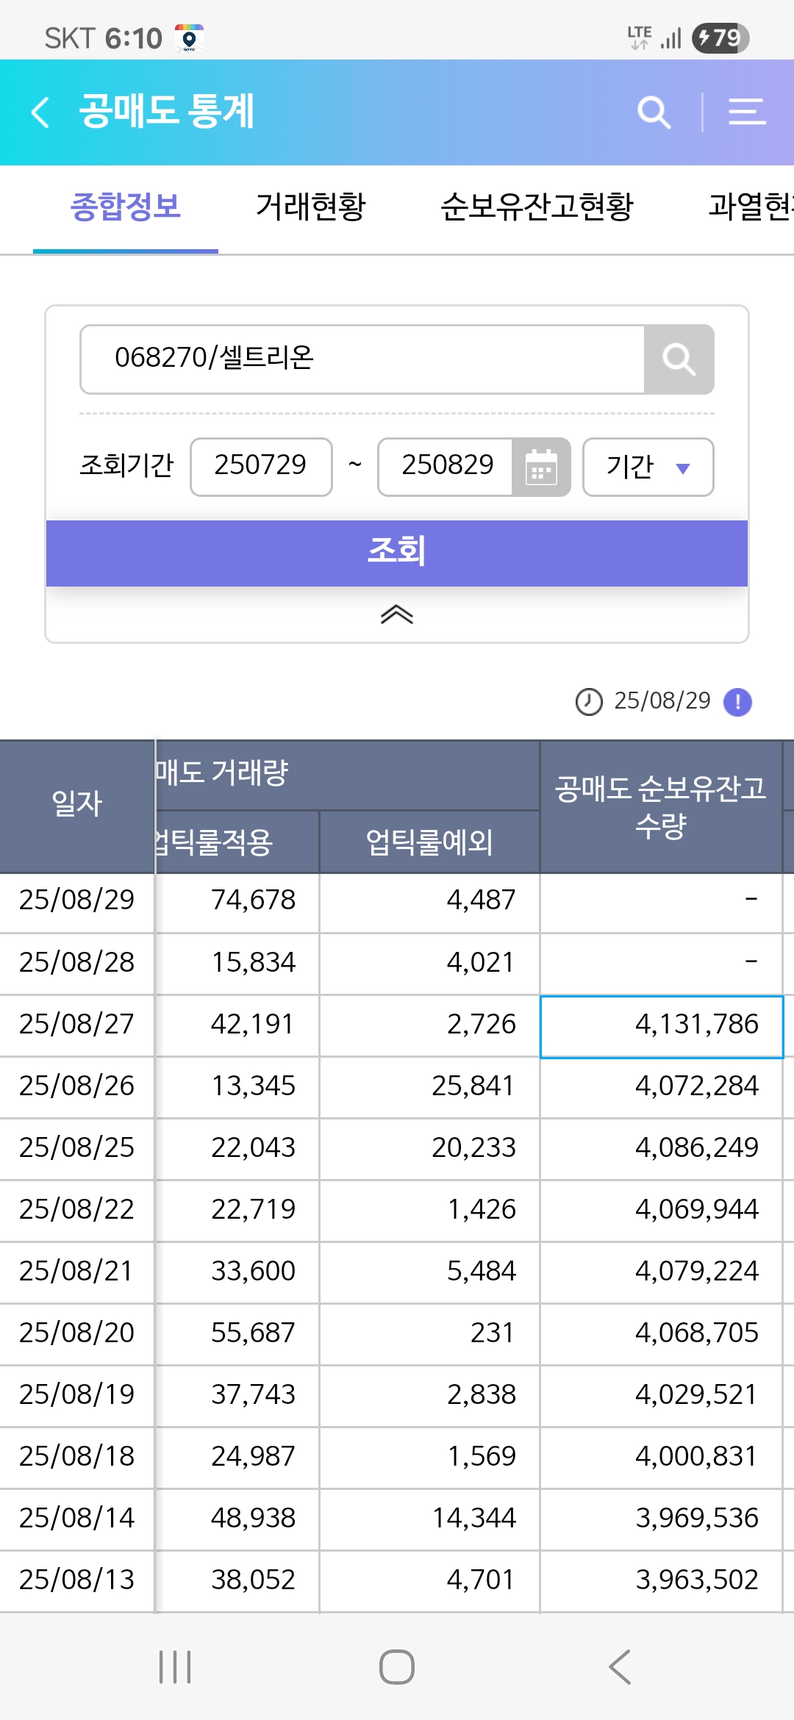Tap balance value 4,069,944

click(697, 1210)
